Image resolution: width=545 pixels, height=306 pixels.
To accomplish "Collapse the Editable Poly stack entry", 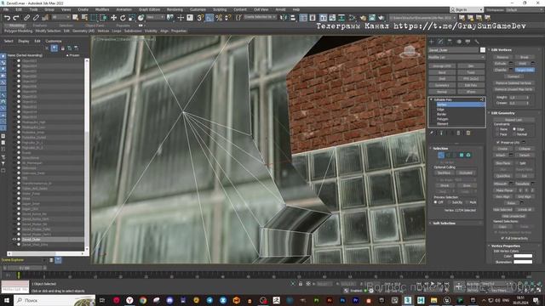I will point(432,99).
